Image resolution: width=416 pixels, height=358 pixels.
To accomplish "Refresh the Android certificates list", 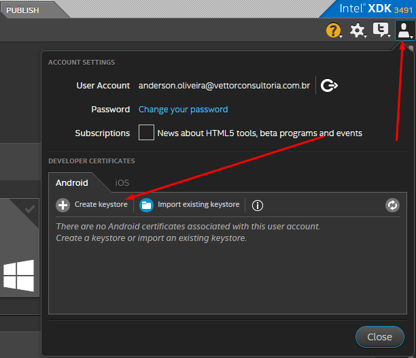I will coord(392,205).
